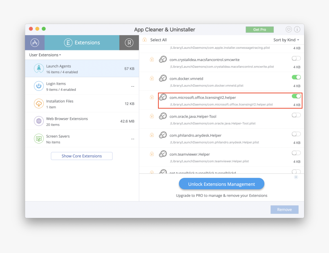The height and width of the screenshot is (253, 329).
Task: Switch to the Remains tab icon
Action: pos(129,42)
